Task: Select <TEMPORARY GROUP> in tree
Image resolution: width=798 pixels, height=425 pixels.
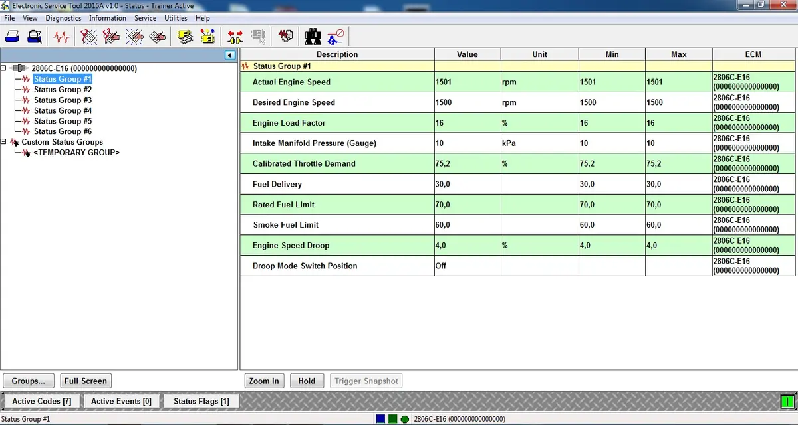Action: (76, 153)
